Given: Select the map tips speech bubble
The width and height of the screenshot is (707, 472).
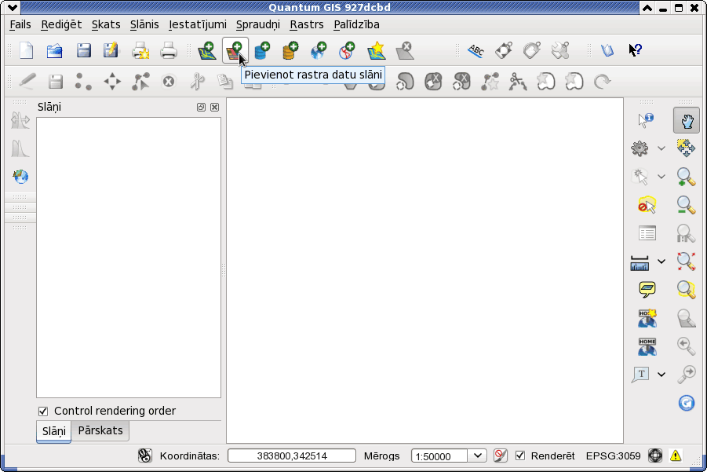Looking at the screenshot, I should pos(647,289).
